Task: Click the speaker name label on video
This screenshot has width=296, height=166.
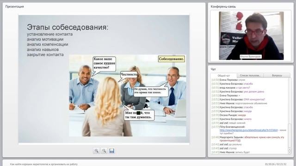Action: [x=251, y=56]
